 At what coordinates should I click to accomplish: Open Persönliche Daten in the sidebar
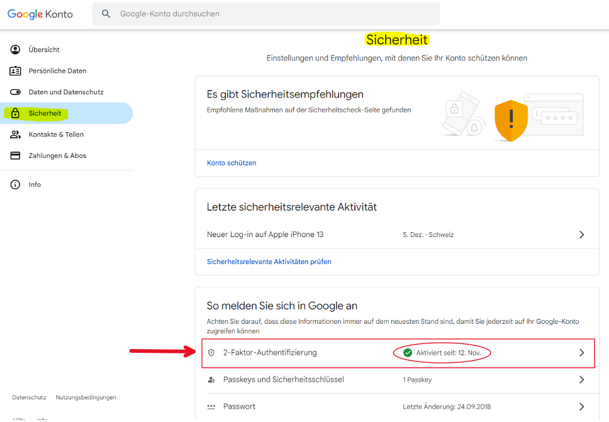[x=57, y=71]
